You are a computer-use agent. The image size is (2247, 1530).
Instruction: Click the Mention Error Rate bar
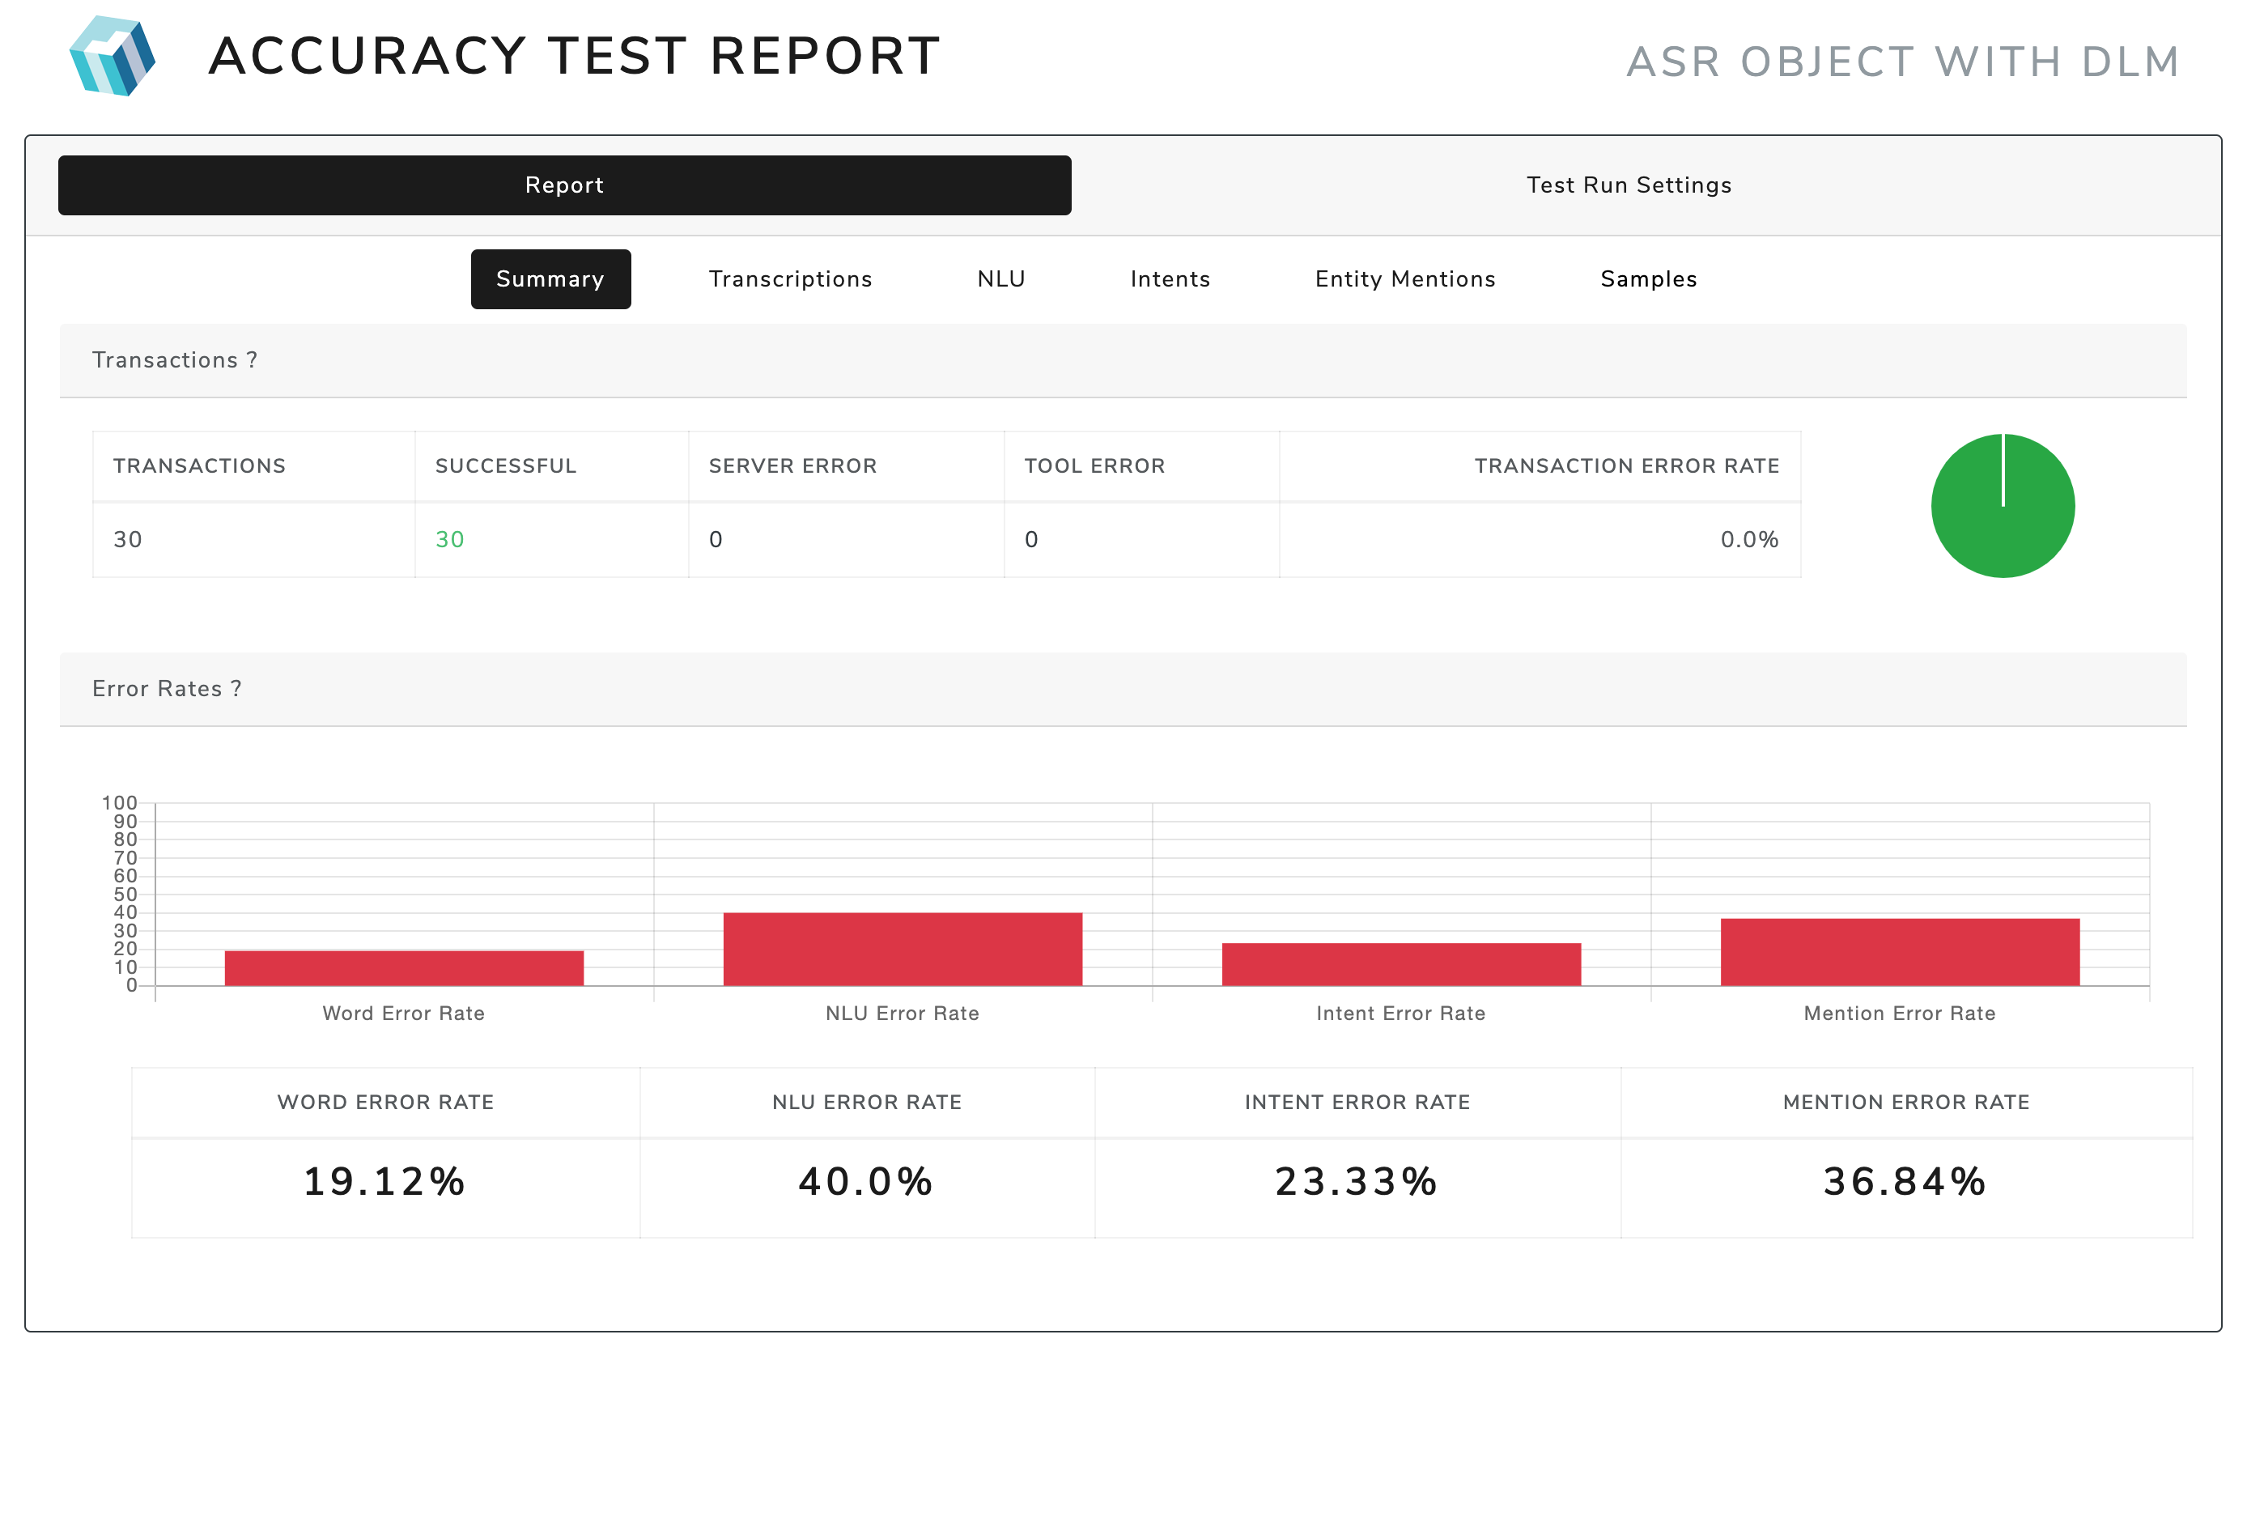(1899, 952)
